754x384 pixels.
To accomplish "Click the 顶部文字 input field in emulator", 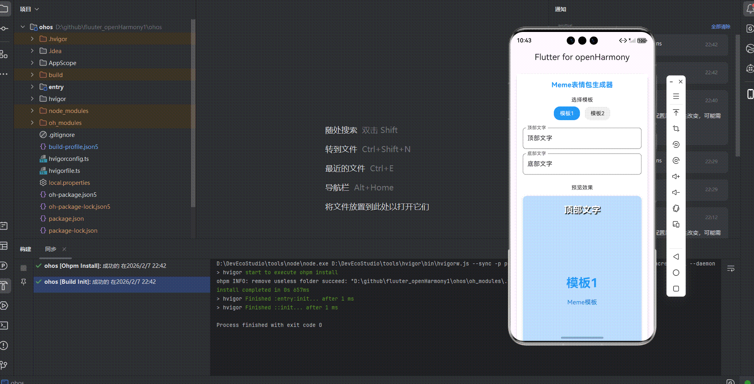I will coord(582,138).
